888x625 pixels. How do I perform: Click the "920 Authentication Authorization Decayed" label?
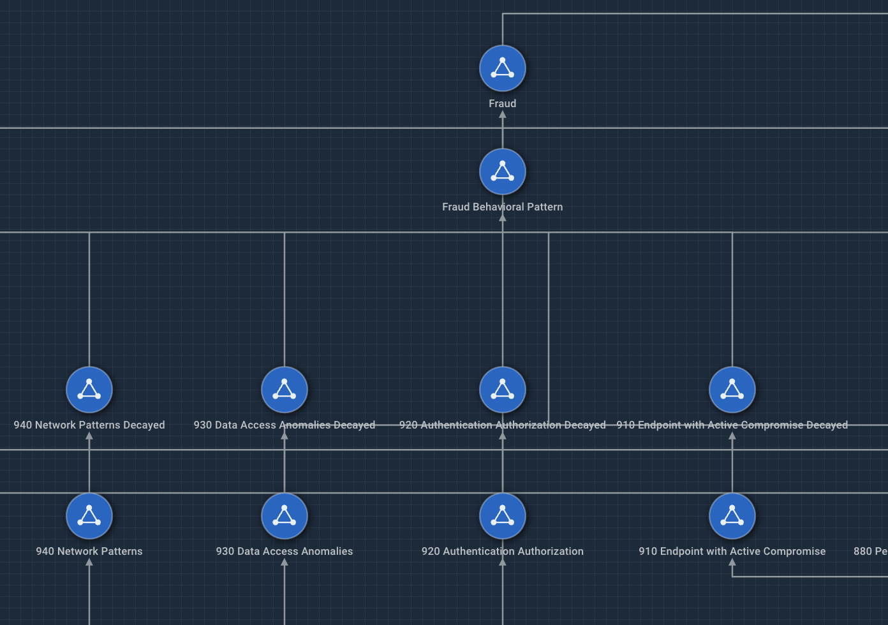click(x=503, y=425)
